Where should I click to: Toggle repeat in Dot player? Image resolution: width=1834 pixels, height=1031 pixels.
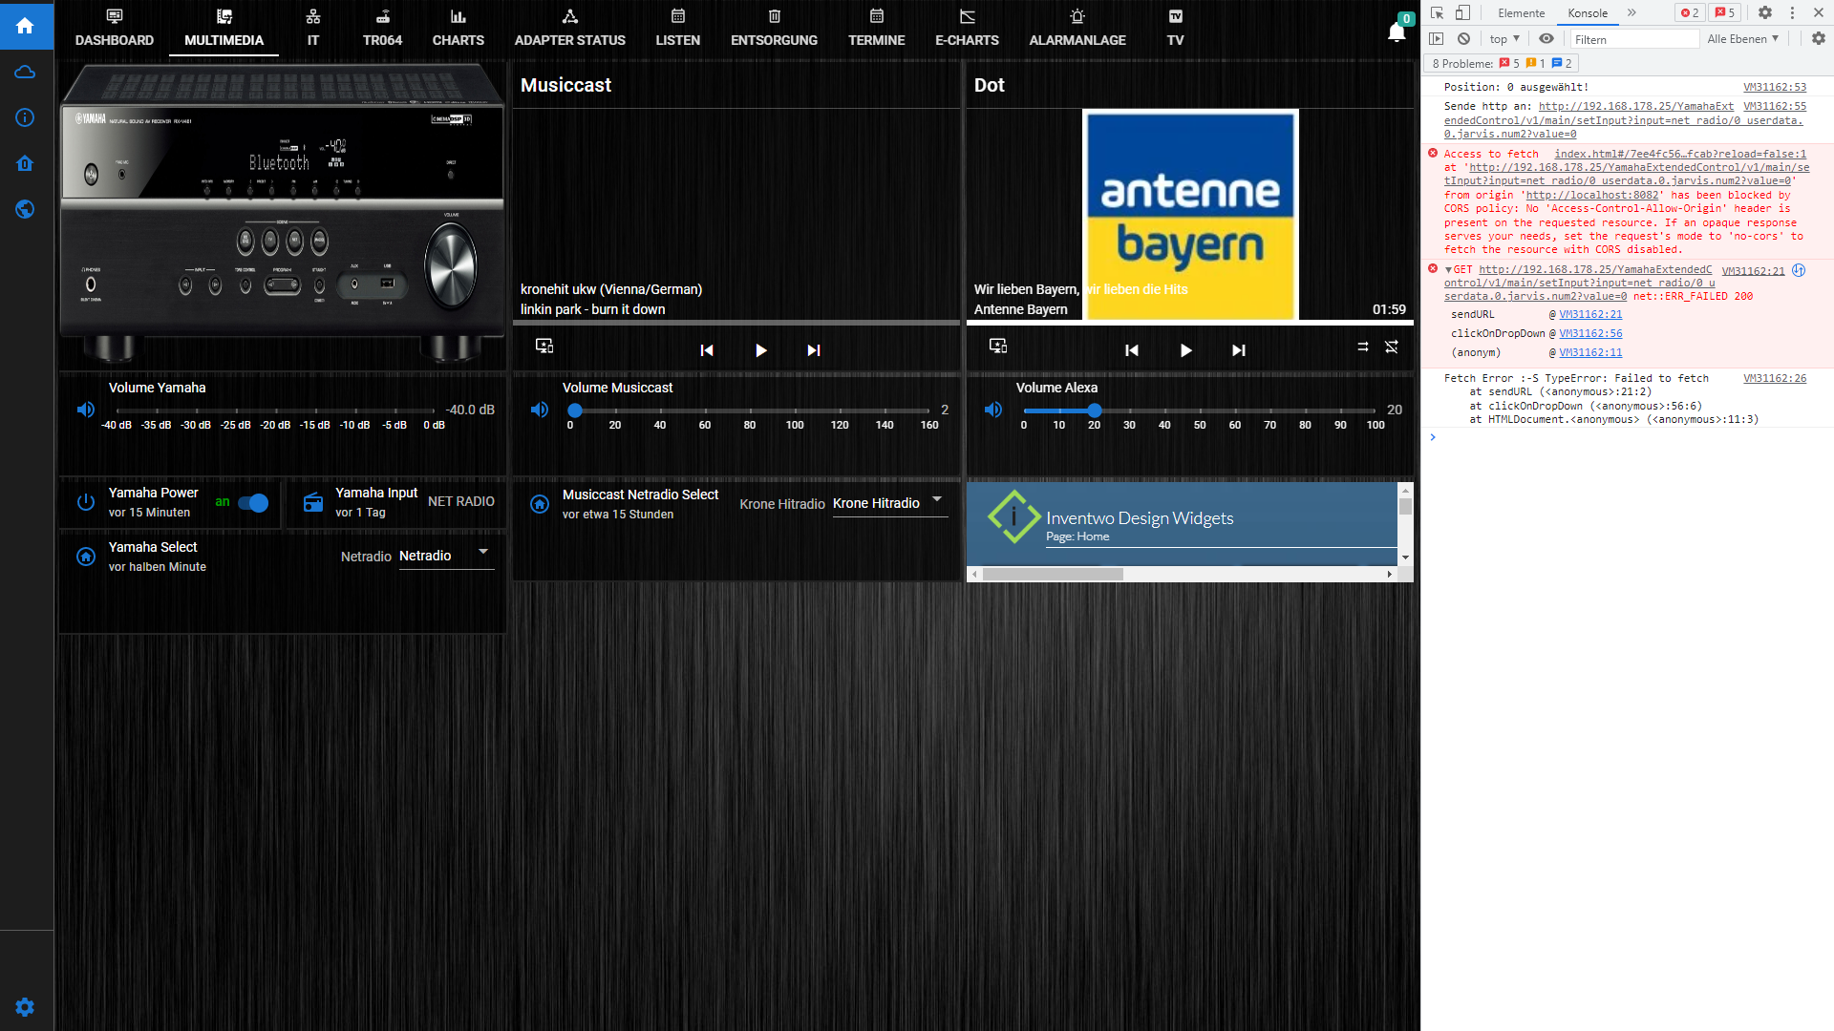[1363, 347]
